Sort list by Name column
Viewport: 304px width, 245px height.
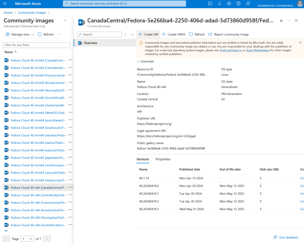[x=12, y=52]
